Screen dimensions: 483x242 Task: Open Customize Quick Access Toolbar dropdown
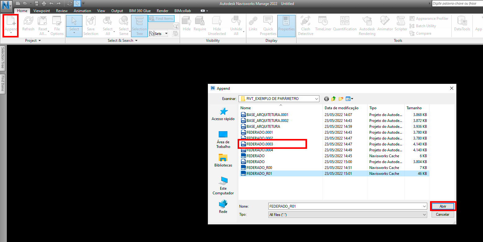coord(83,4)
